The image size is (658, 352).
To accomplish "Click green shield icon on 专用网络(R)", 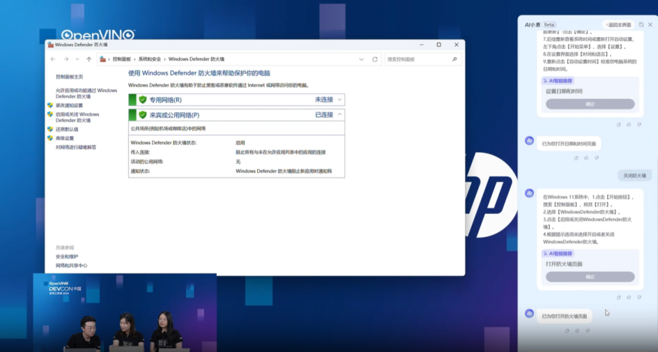I will click(x=143, y=99).
